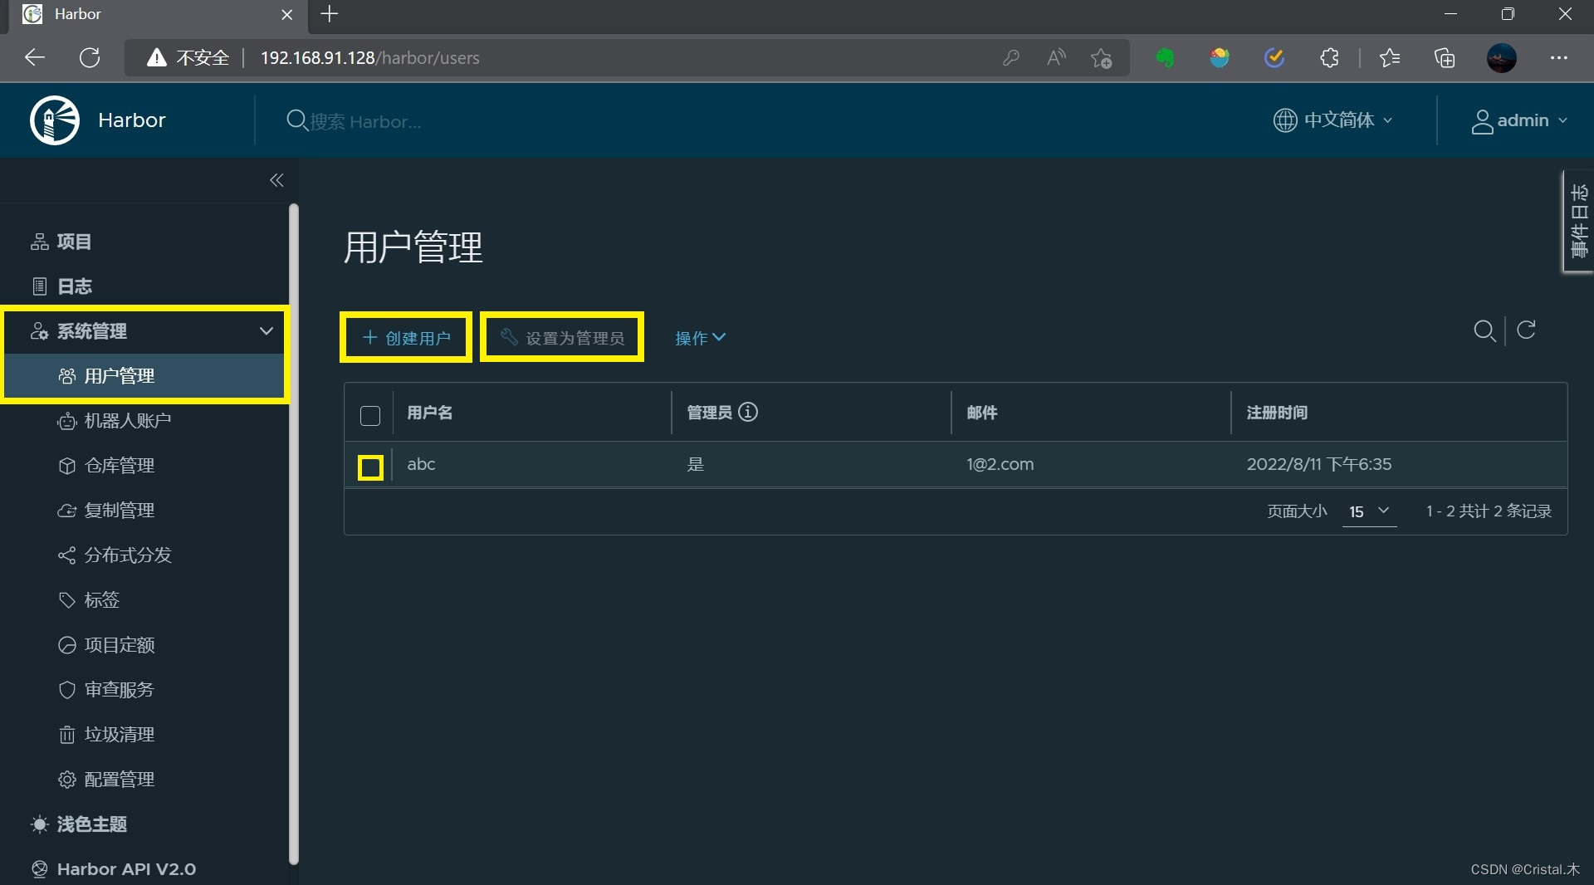
Task: Open the admin account dropdown
Action: [x=1519, y=121]
